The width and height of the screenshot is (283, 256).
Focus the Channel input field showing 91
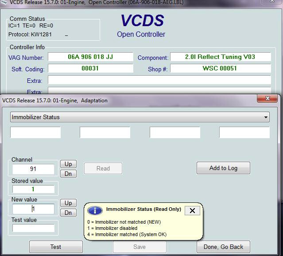click(x=33, y=169)
